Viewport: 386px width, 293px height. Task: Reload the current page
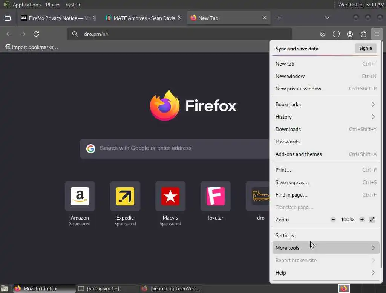[36, 34]
